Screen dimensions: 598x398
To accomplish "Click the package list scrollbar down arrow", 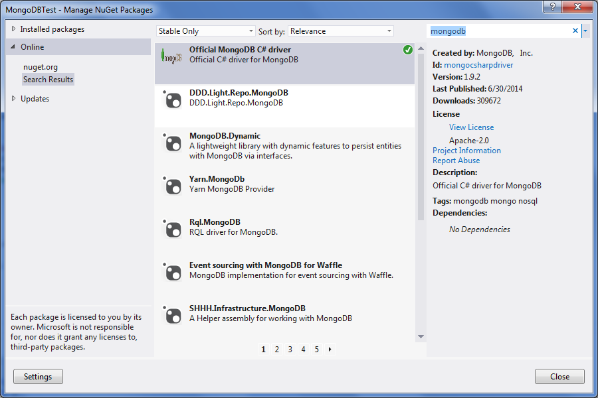I will (421, 337).
